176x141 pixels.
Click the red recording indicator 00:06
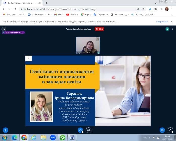[x=100, y=29]
